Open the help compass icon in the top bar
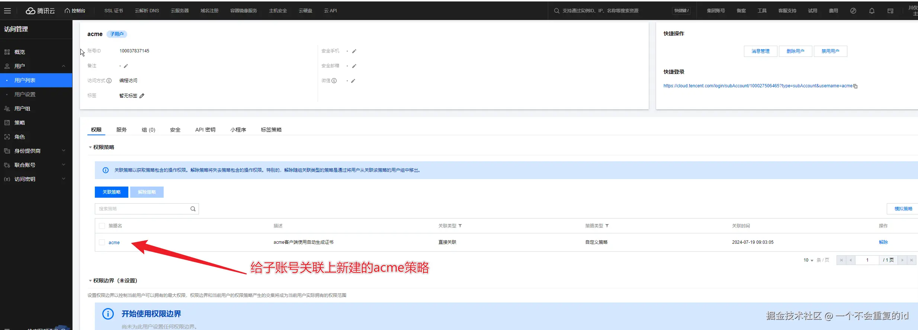 pos(853,11)
